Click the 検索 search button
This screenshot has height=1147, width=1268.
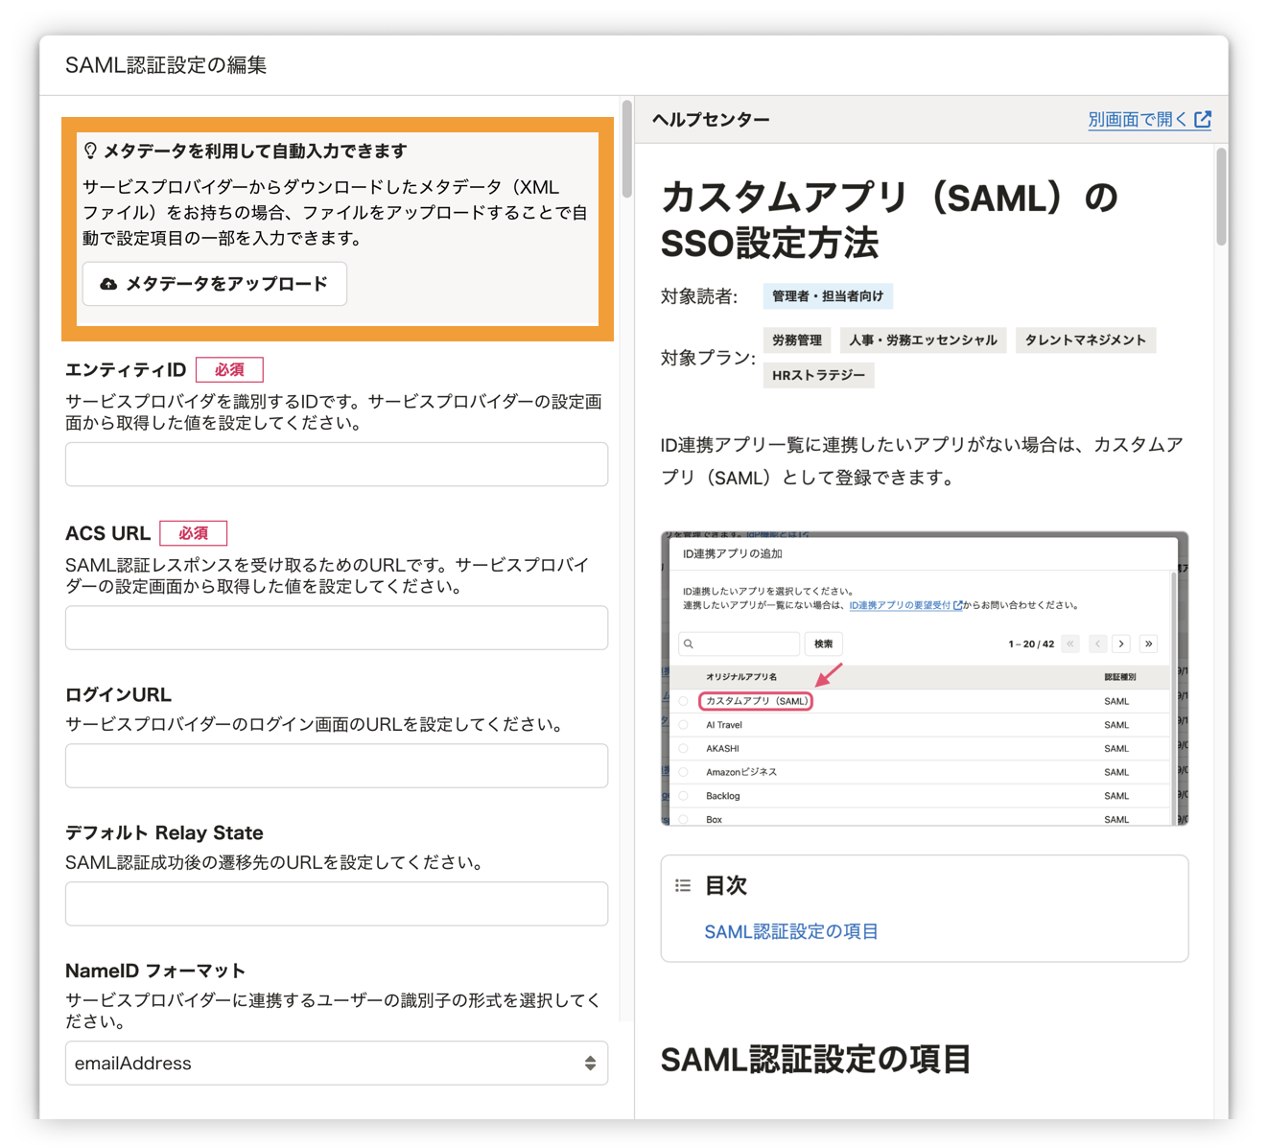coord(823,644)
